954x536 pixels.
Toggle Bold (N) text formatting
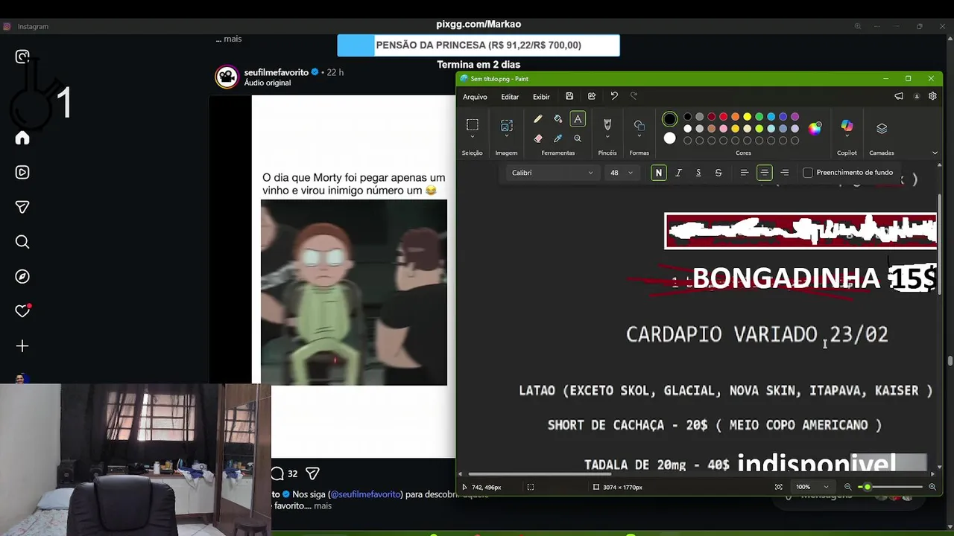(x=658, y=173)
